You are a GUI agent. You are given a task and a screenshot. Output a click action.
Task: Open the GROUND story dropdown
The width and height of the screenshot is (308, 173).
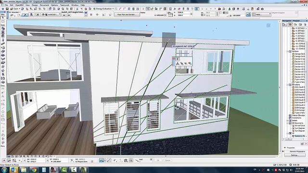coord(165,15)
